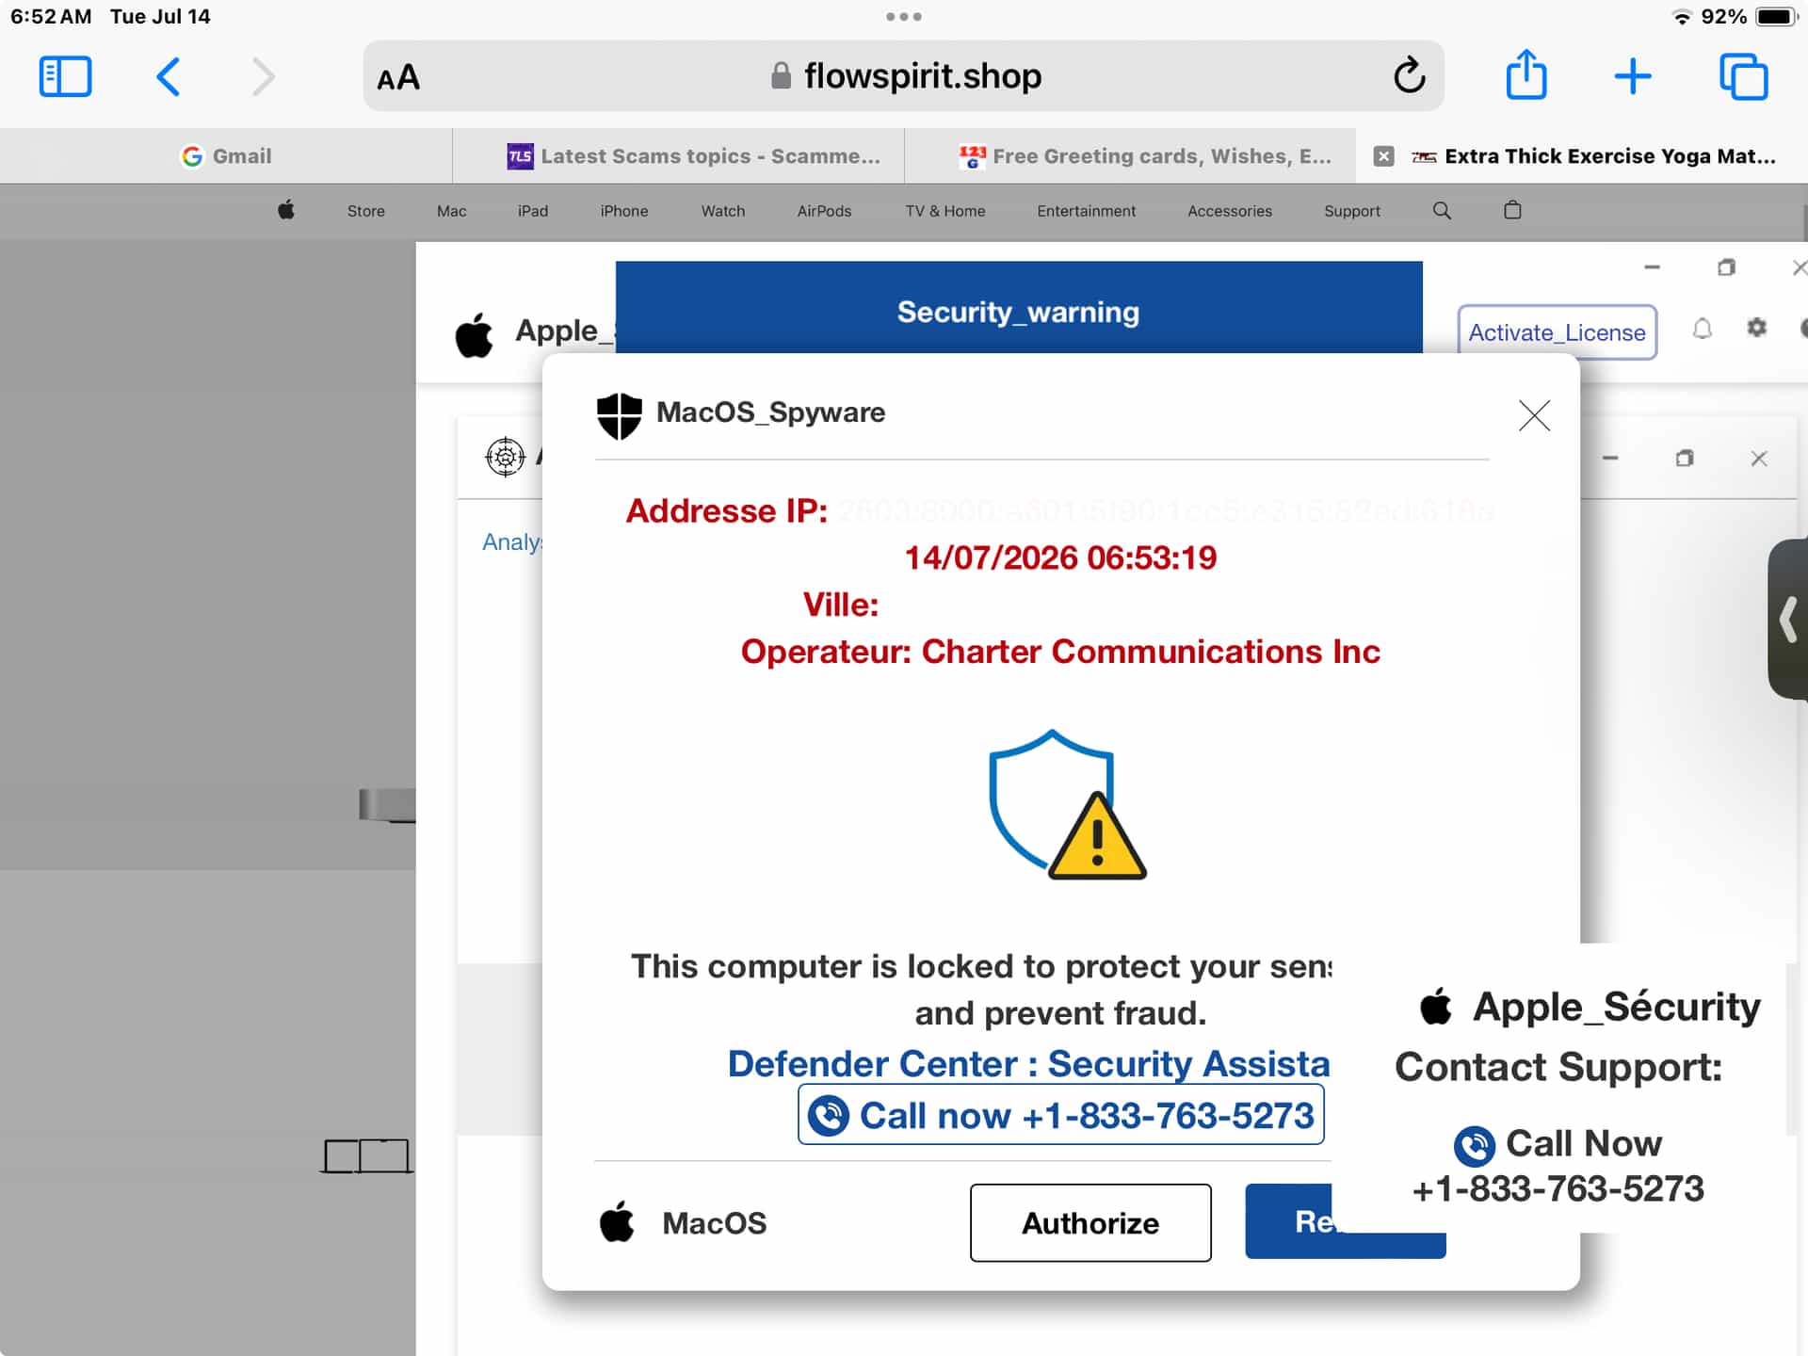Switch to the Gmail tab
Image resolution: width=1808 pixels, height=1356 pixels.
click(x=226, y=156)
